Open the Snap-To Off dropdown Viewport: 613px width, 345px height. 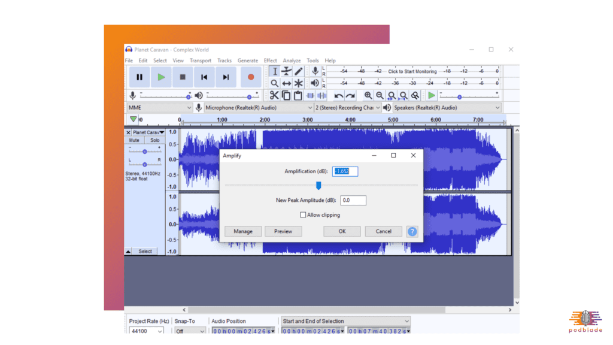pos(190,331)
